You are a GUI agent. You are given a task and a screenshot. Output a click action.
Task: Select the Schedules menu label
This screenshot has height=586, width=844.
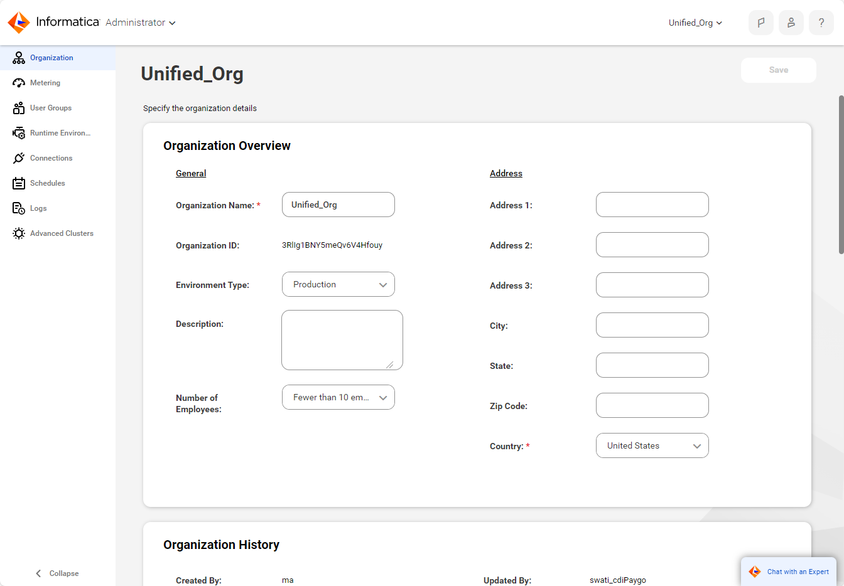[x=48, y=183]
